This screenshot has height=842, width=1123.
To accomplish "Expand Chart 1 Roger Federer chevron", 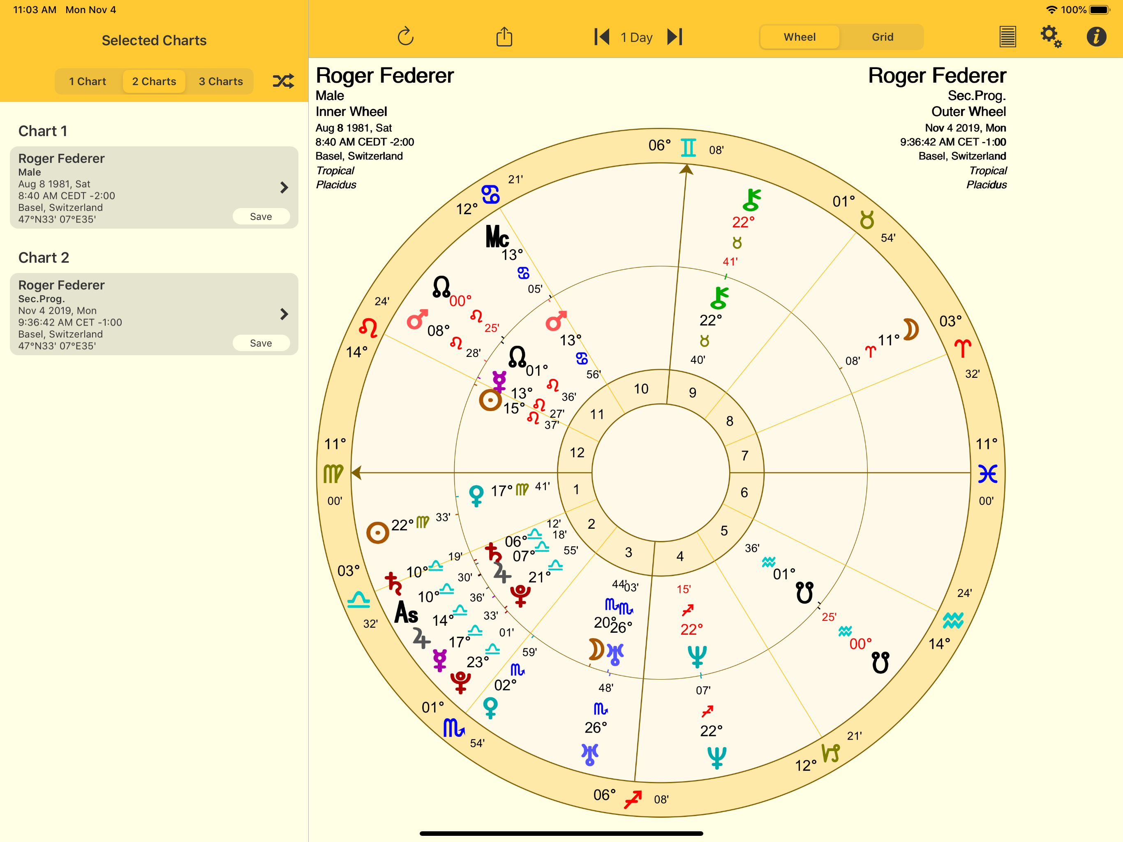I will (284, 187).
